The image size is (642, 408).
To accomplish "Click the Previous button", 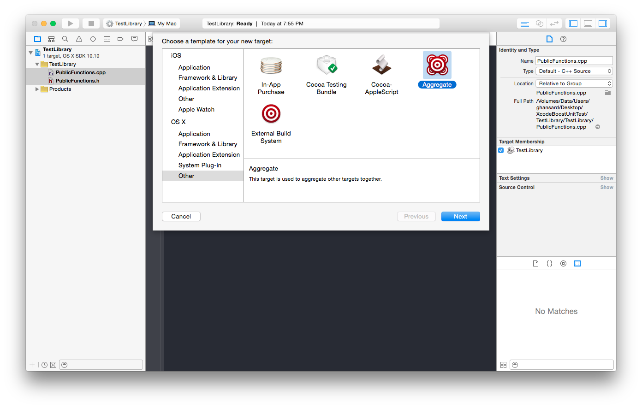I will (416, 217).
